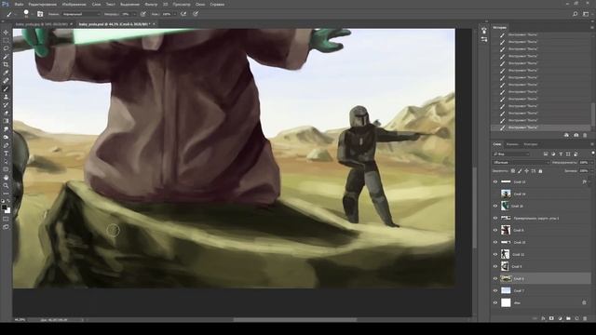Toggle visibility of topmost layer Слой 15

[495, 182]
